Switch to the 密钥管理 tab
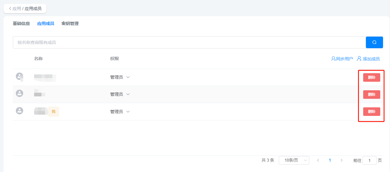The height and width of the screenshot is (172, 390). [x=70, y=23]
